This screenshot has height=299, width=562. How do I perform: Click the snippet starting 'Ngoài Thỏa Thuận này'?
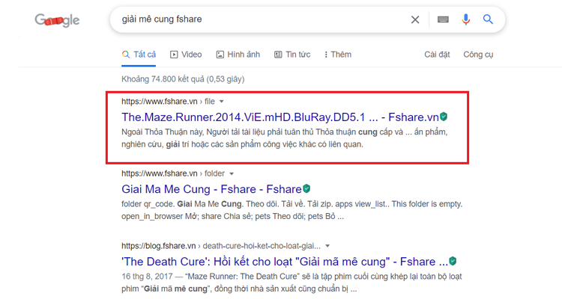tap(285, 138)
